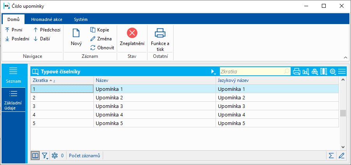Open the gear settings dropdown

(333, 71)
